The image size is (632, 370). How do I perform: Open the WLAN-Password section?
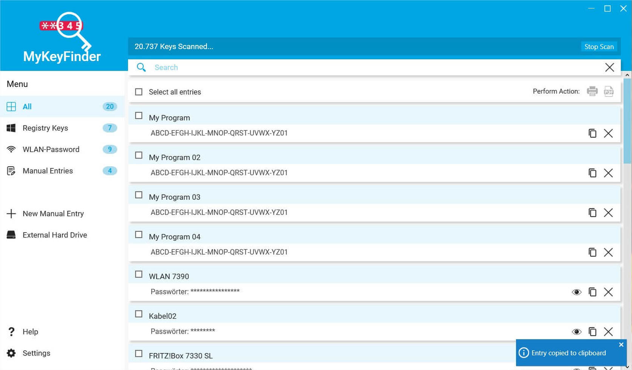click(51, 149)
